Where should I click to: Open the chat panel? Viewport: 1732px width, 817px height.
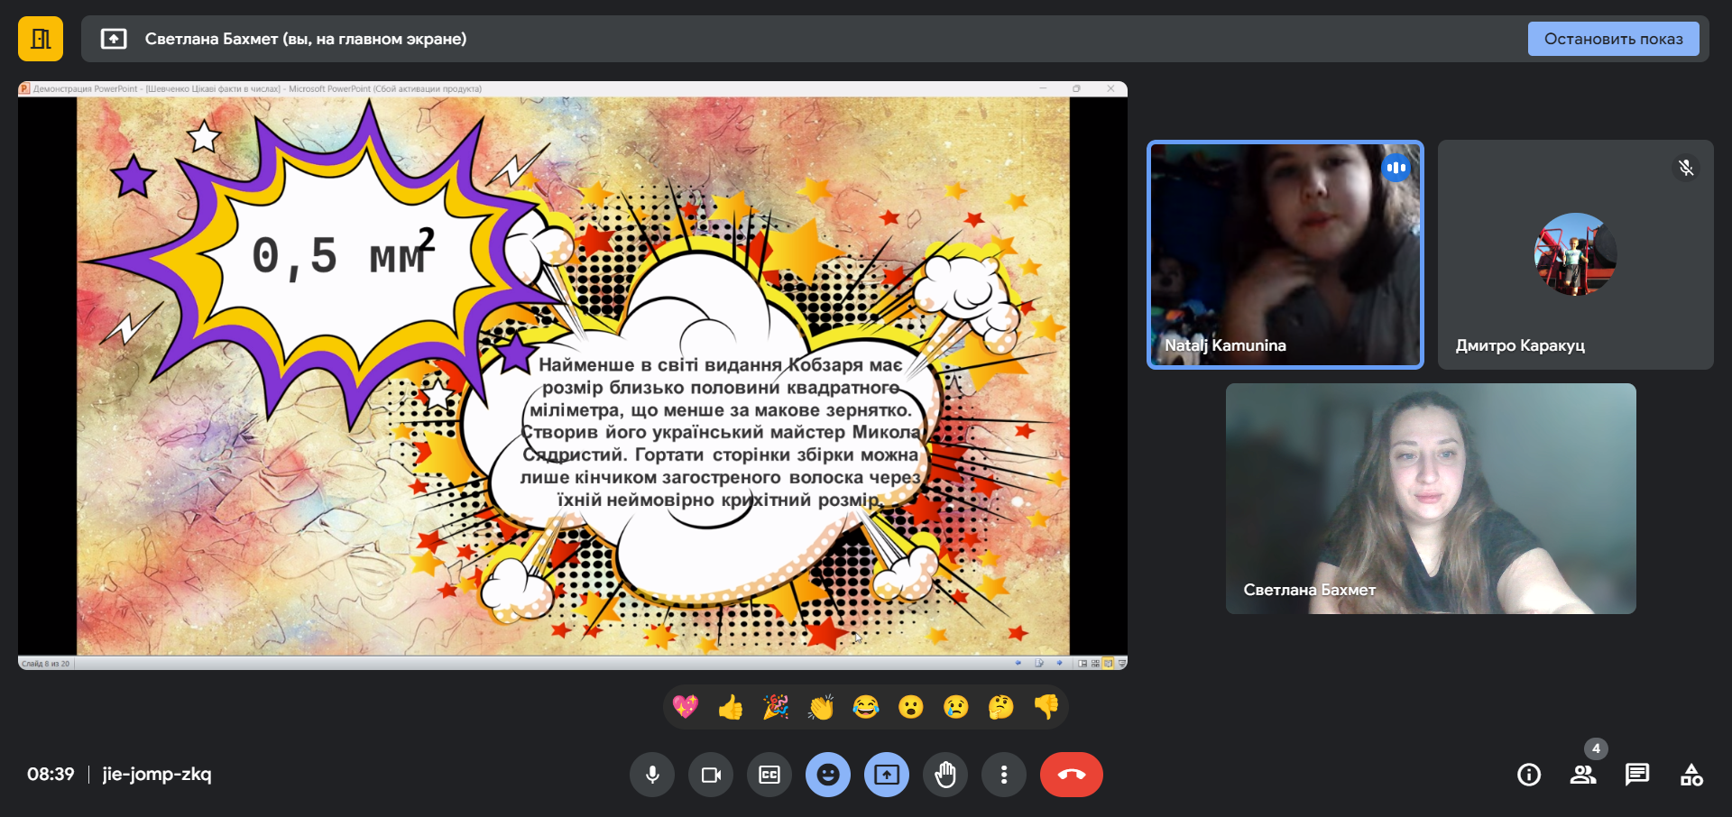click(1637, 775)
